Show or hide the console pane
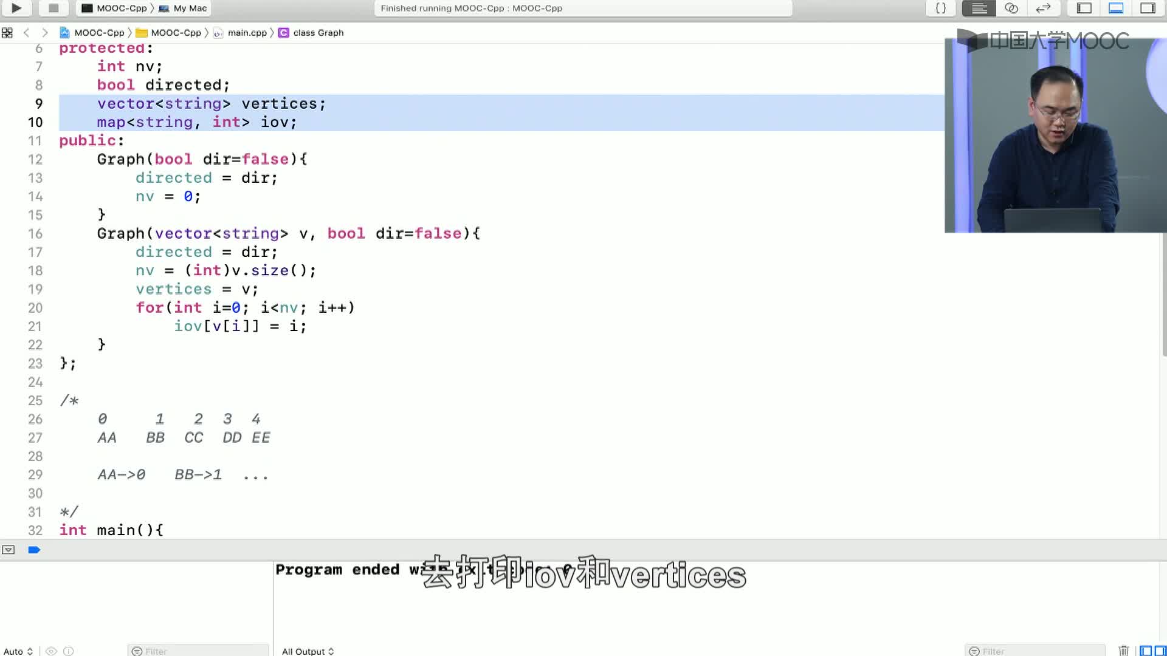Viewport: 1167px width, 656px height. pyautogui.click(x=1160, y=651)
